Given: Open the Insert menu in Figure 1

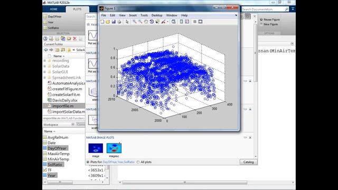Looking at the screenshot, I should coord(133,15).
